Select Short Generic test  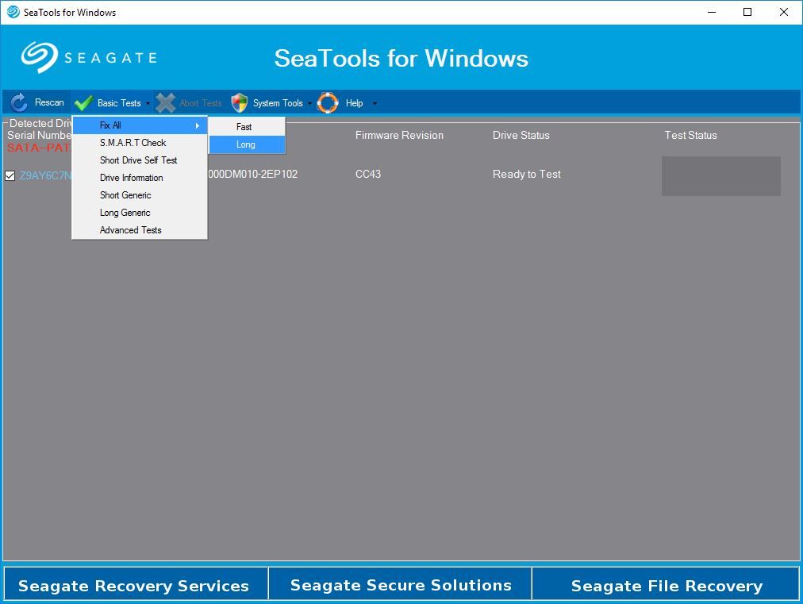point(140,195)
